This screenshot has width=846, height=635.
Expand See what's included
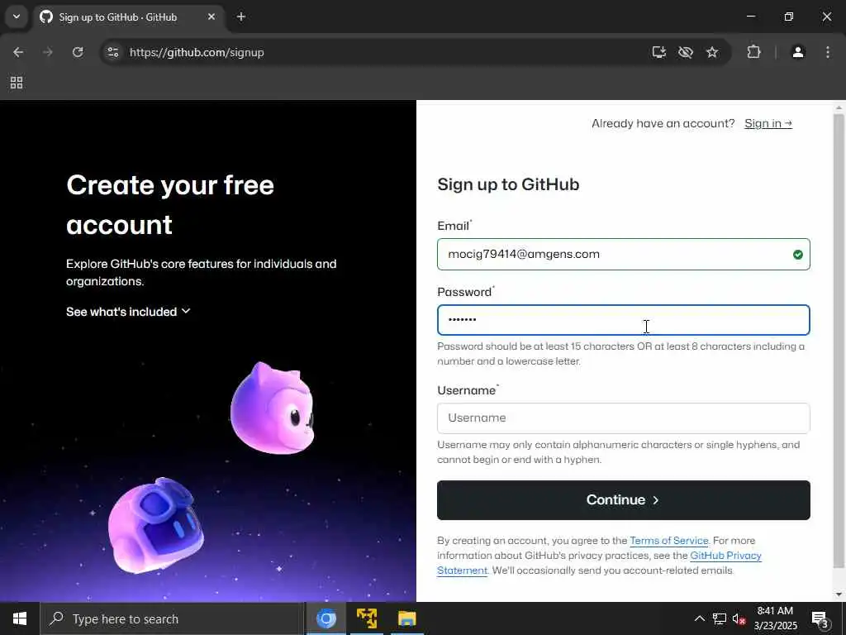coord(128,312)
